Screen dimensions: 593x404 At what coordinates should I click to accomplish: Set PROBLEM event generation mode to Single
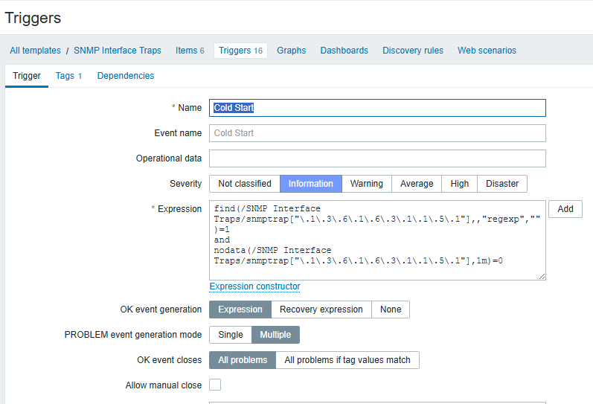click(x=230, y=335)
